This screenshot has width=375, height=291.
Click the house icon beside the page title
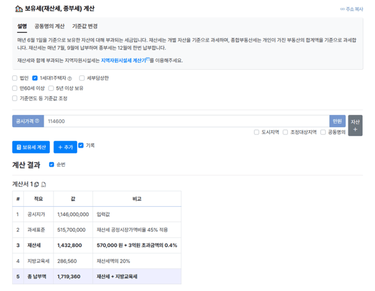point(19,9)
